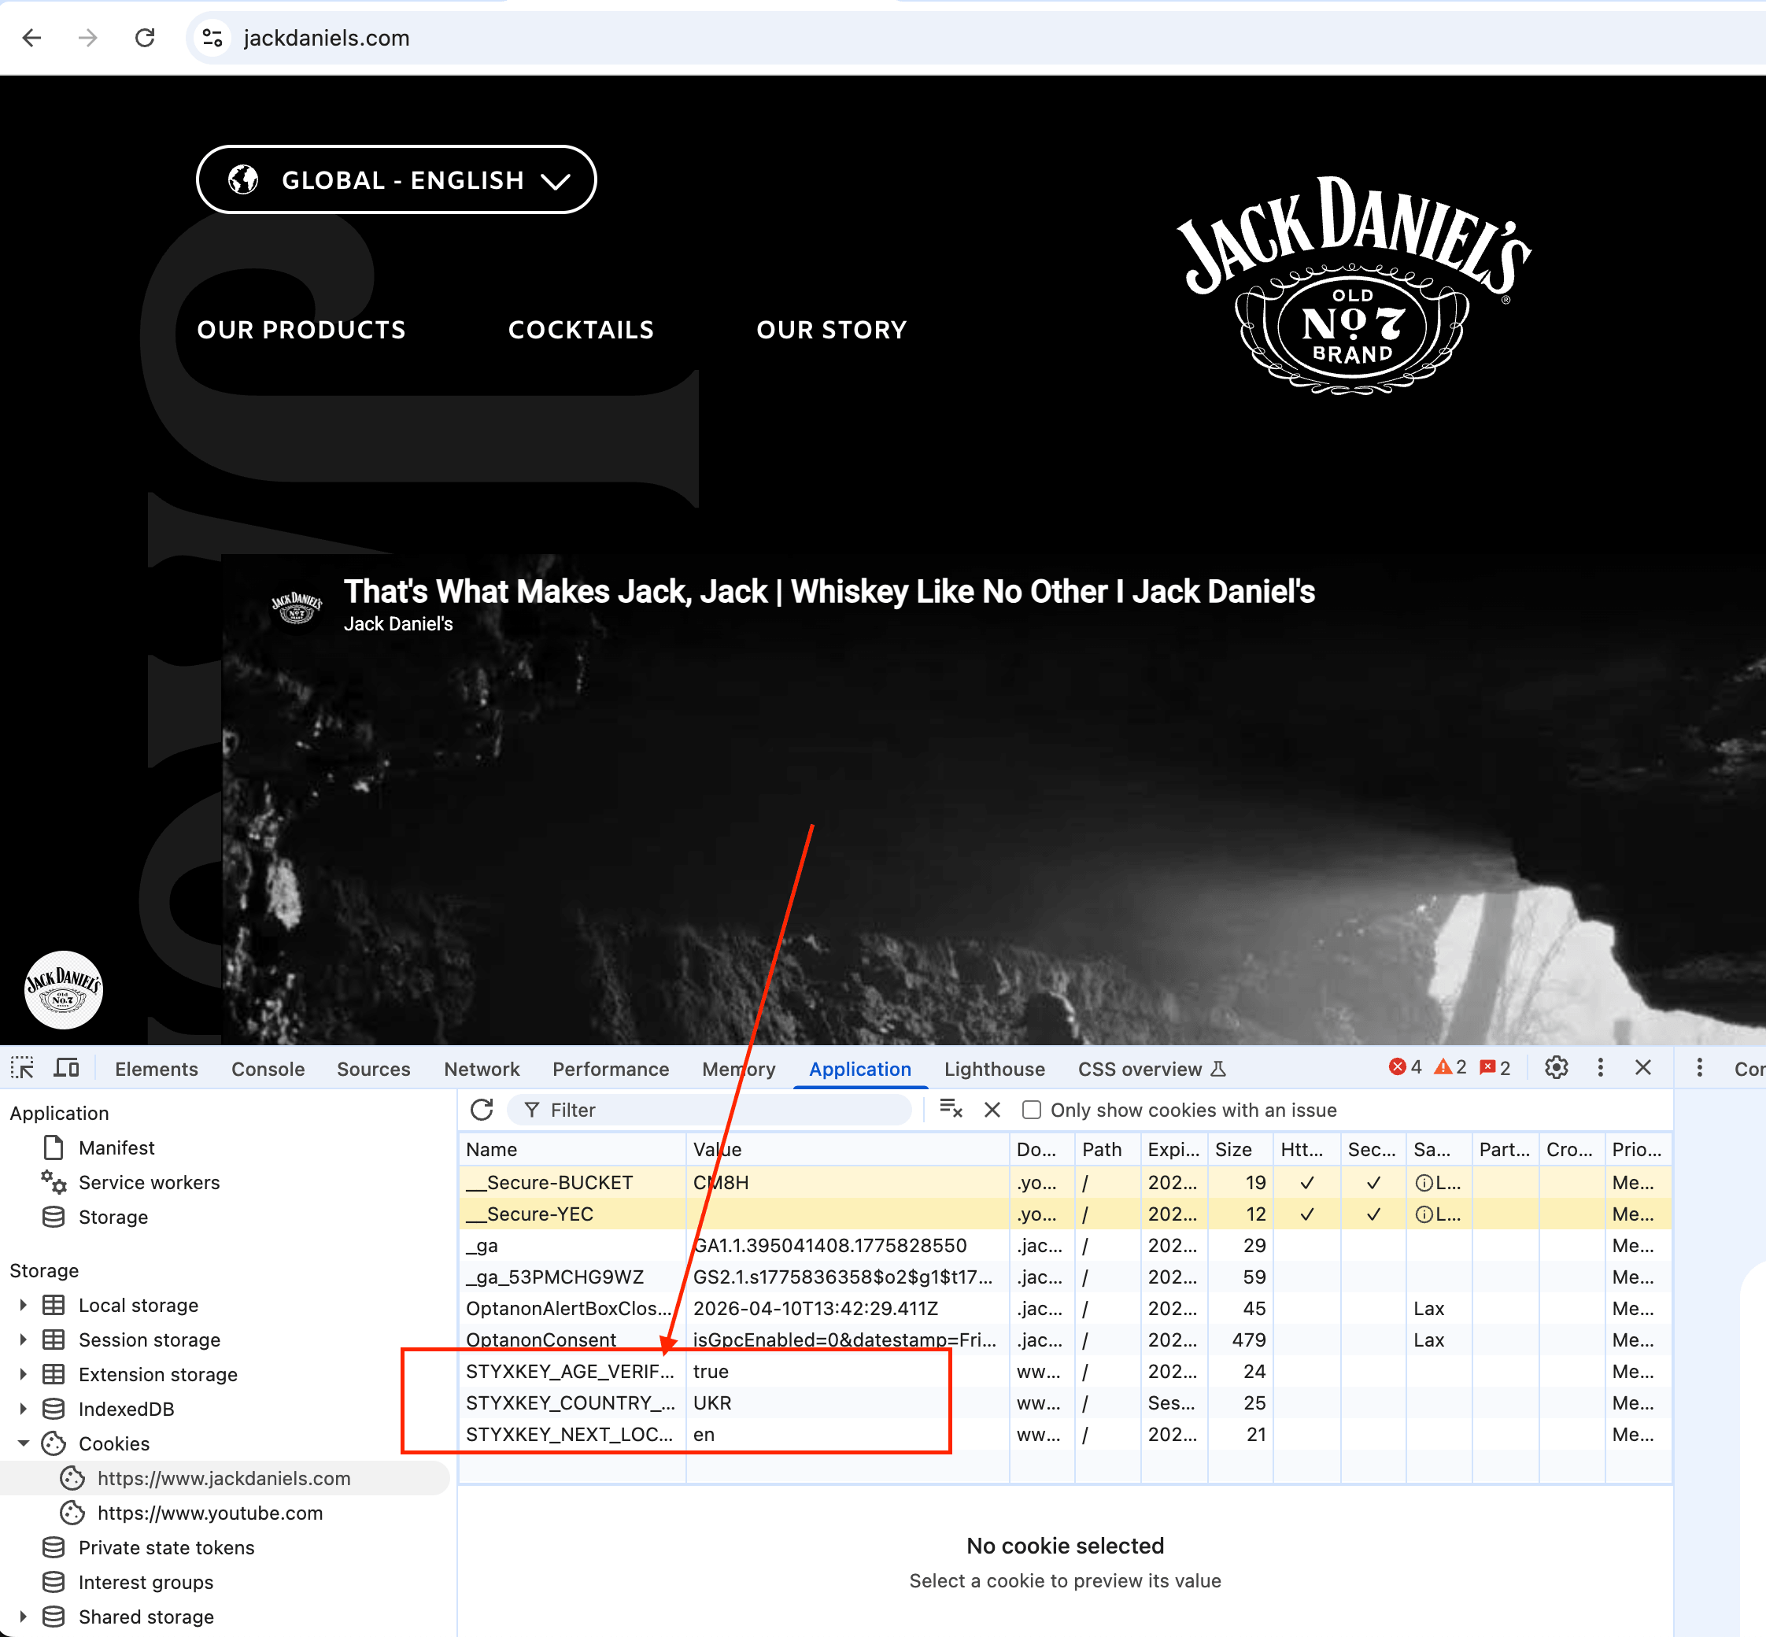Go back with the browser back arrow

tap(32, 38)
